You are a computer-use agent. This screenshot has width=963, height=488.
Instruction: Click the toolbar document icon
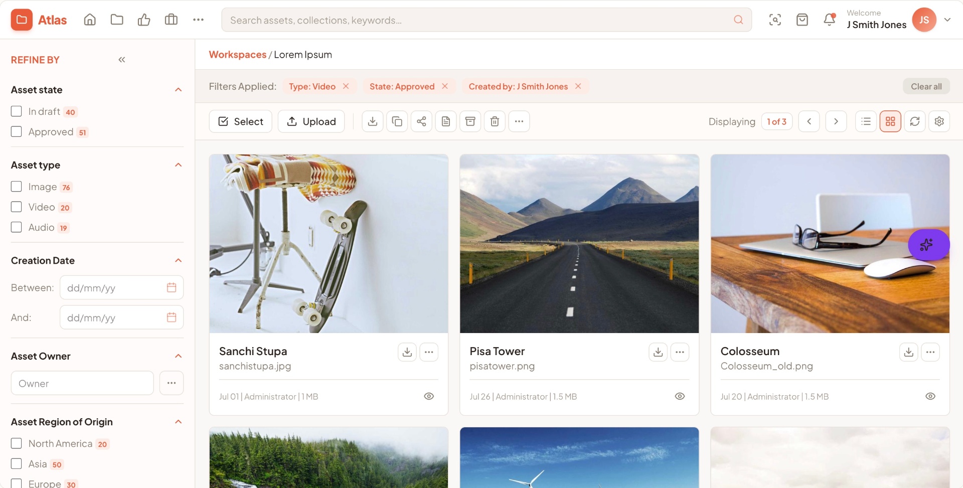click(x=446, y=121)
